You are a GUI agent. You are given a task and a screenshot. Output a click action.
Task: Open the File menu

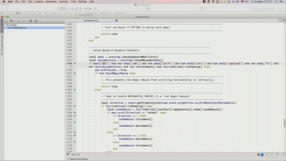point(17,1)
